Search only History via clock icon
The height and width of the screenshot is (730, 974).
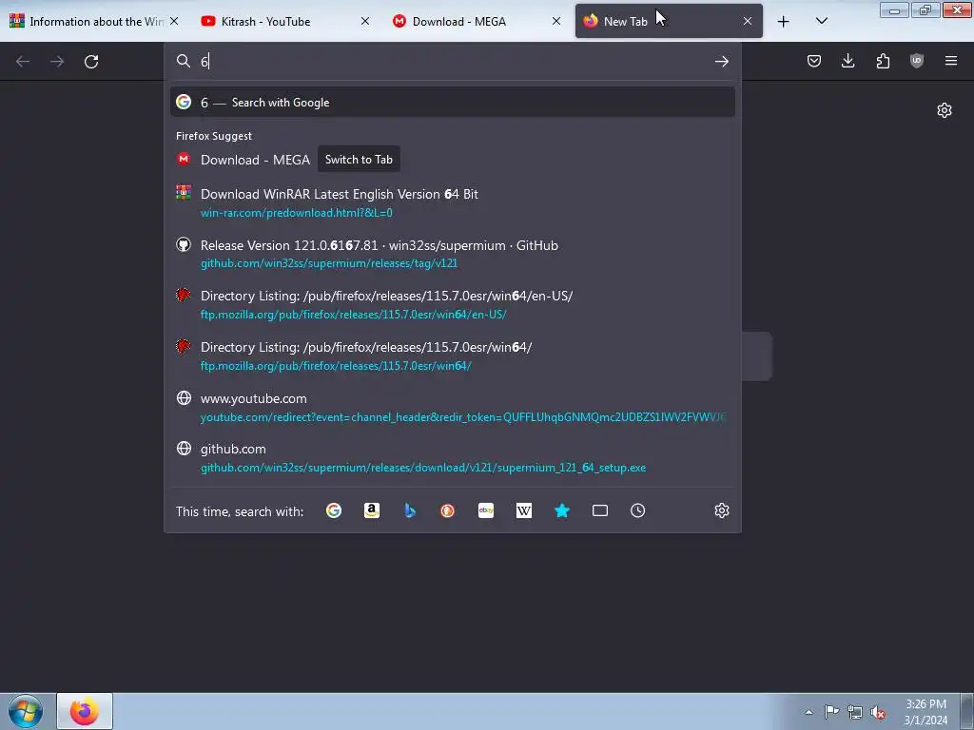637,510
